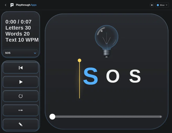Go back using the left chevron arrow
Image resolution: width=172 pixels, height=133 pixels.
coord(5,5)
